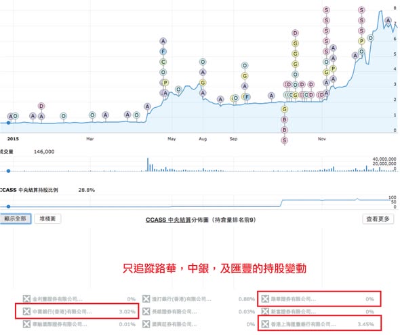Click the lone A marker before October cluster
This screenshot has width=400, height=335.
pos(271,96)
